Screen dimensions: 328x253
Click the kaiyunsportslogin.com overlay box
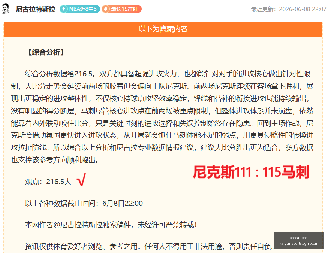tap(299, 240)
